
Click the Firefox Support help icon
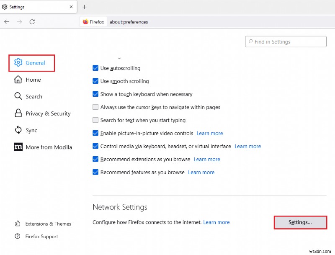coord(17,237)
